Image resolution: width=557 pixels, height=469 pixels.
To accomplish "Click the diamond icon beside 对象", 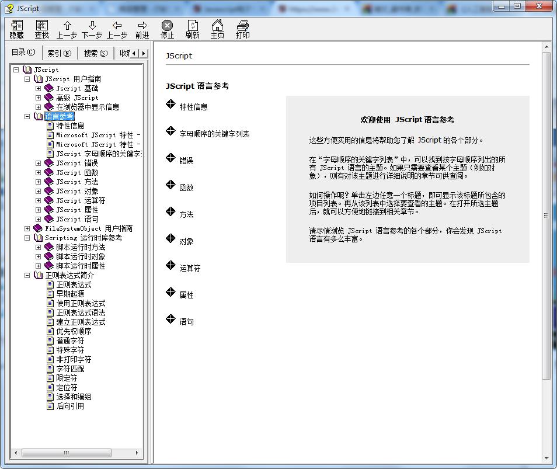I will coord(170,239).
